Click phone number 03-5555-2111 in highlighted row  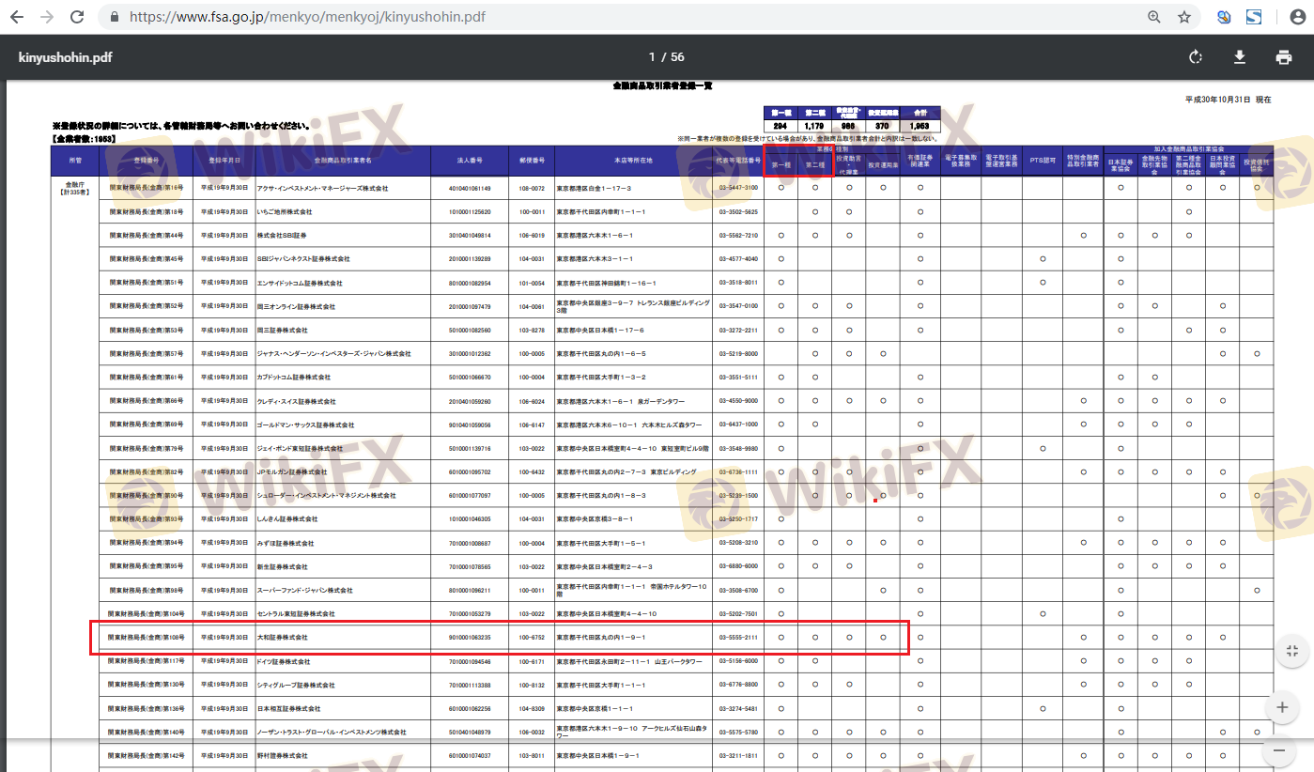tap(738, 638)
